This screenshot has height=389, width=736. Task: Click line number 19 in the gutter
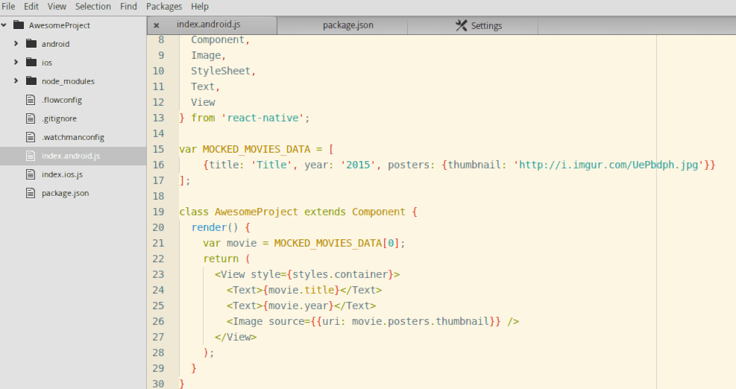[x=158, y=212]
